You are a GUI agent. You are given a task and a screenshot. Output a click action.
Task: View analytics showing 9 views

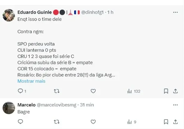tap(132, 122)
